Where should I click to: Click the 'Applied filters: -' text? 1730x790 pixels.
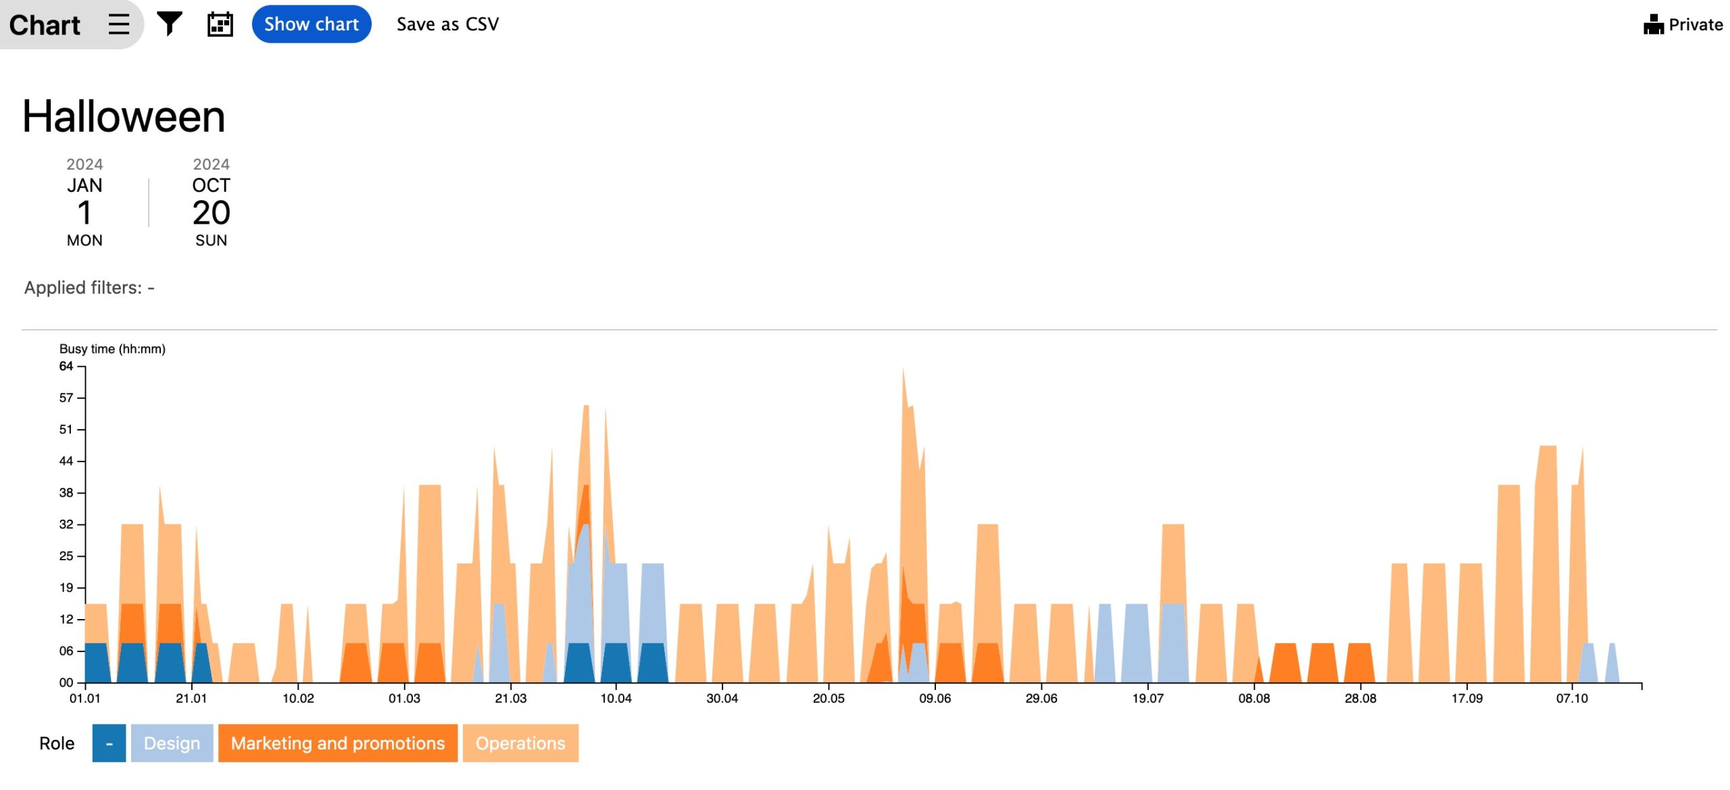click(x=89, y=288)
